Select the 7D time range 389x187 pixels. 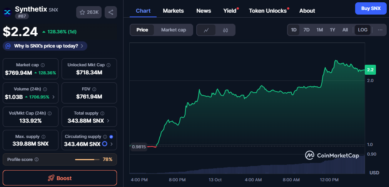tap(306, 30)
